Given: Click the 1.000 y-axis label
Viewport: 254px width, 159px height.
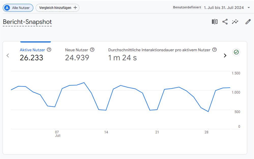Looking at the screenshot, I should pos(236,92).
